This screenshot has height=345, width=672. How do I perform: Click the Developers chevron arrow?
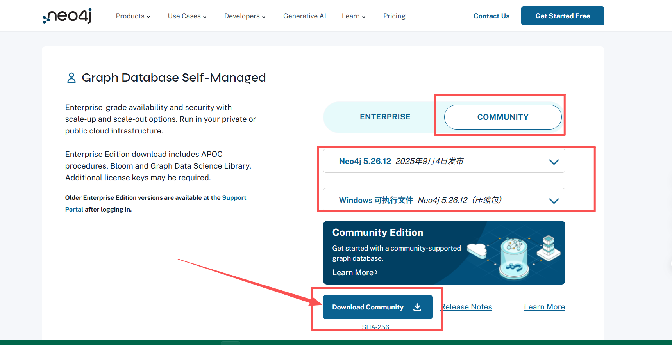click(264, 16)
